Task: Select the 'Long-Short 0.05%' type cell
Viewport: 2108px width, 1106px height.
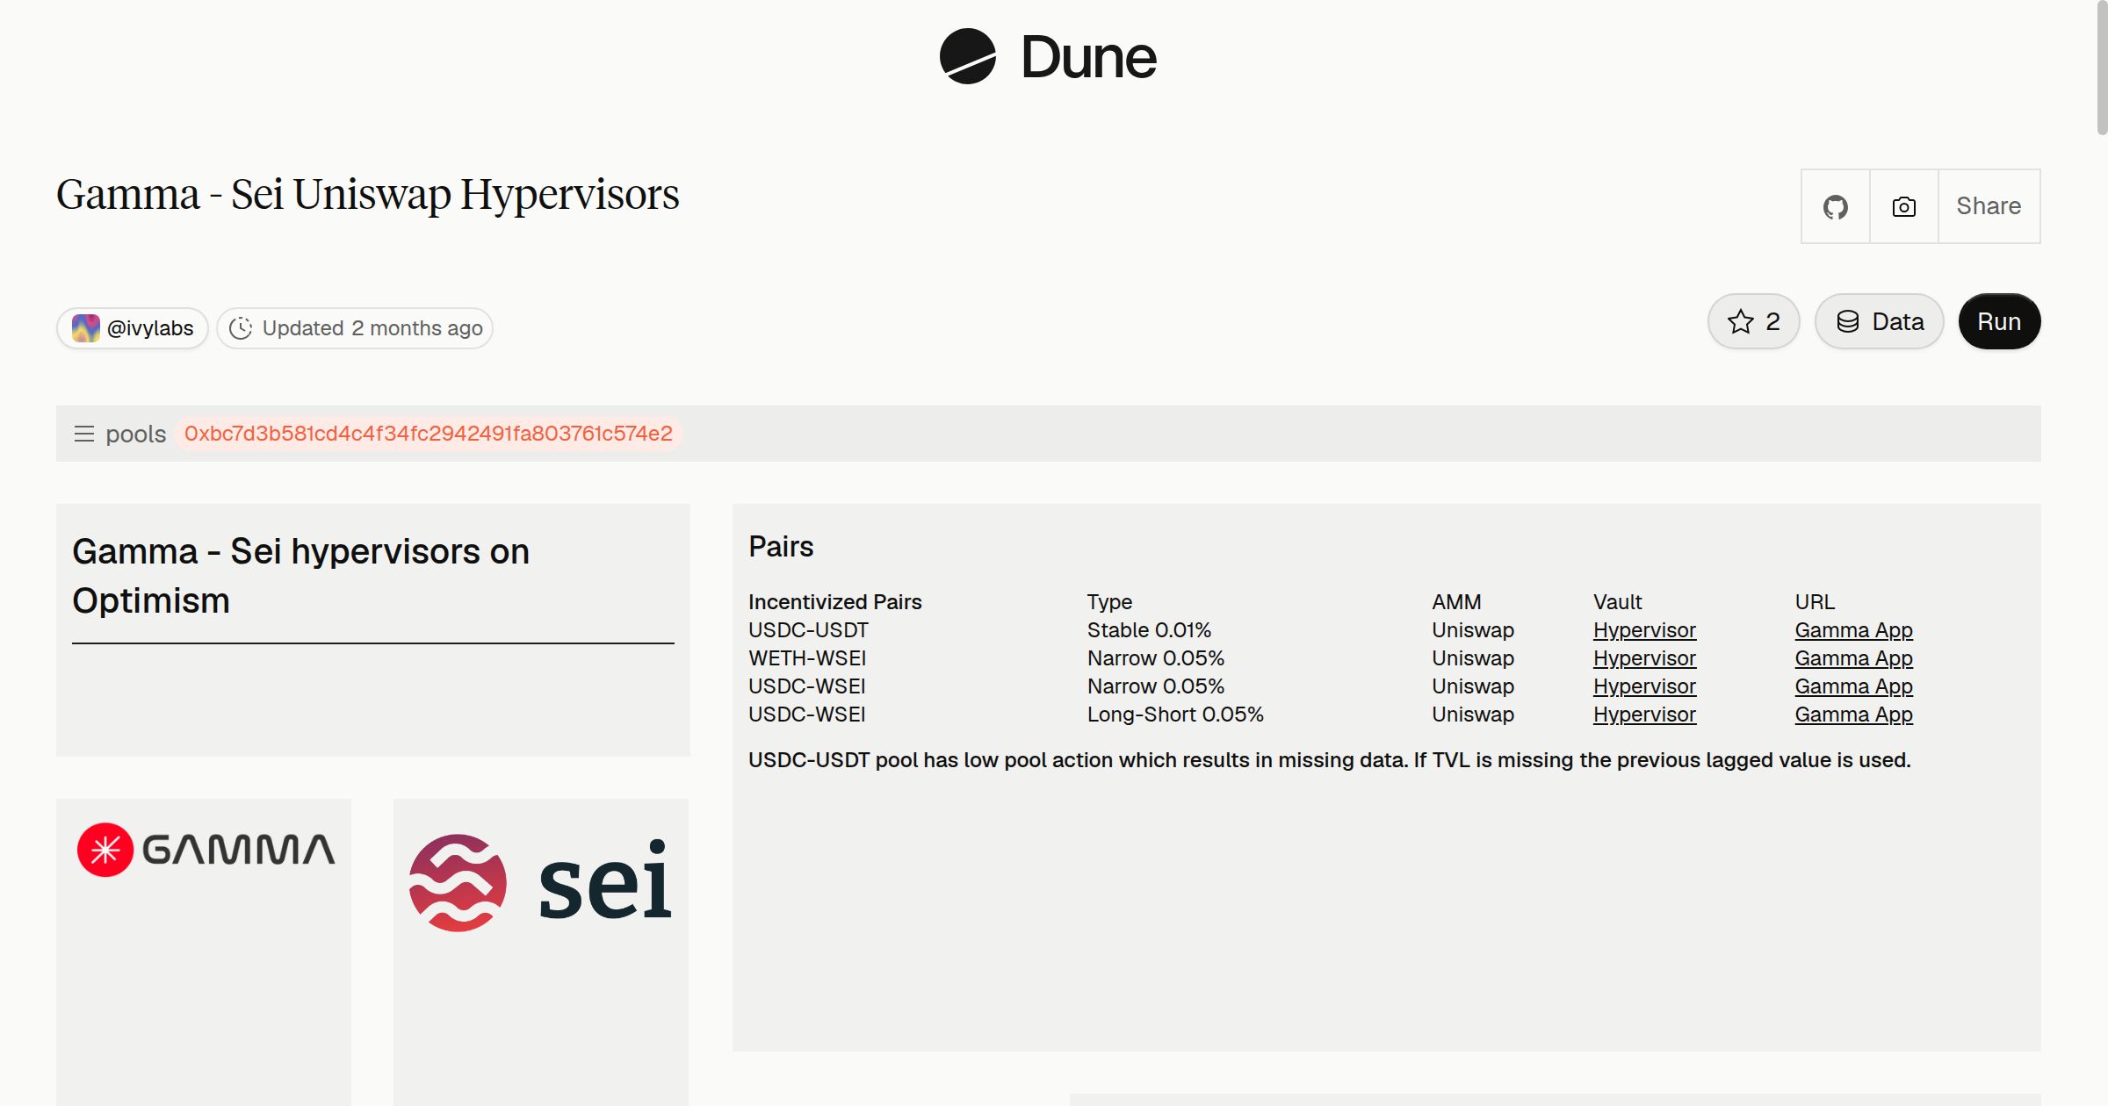Action: [x=1175, y=715]
